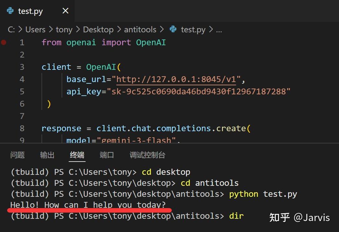Click the test.py breadcrumb item
Screen dimensions: 339x232
pyautogui.click(x=193, y=29)
